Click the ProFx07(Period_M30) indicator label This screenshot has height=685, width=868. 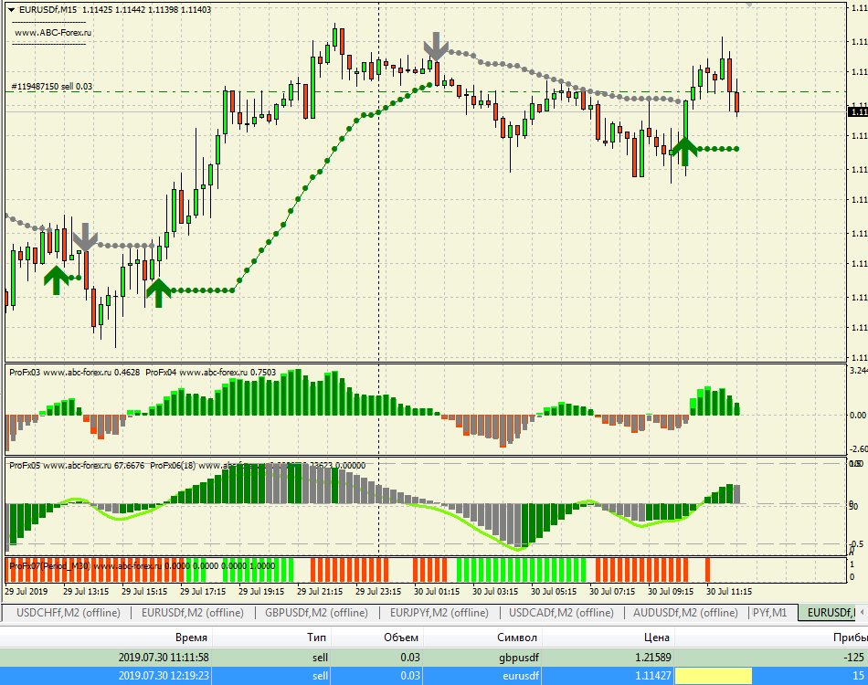(142, 566)
